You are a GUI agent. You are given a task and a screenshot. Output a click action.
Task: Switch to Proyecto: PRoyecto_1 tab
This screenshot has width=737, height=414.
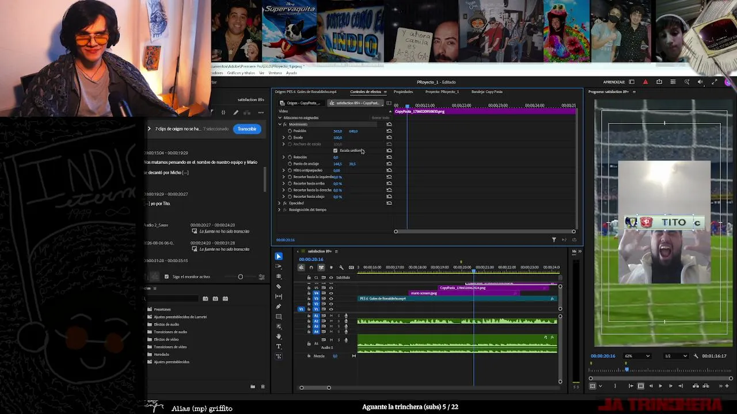click(442, 92)
